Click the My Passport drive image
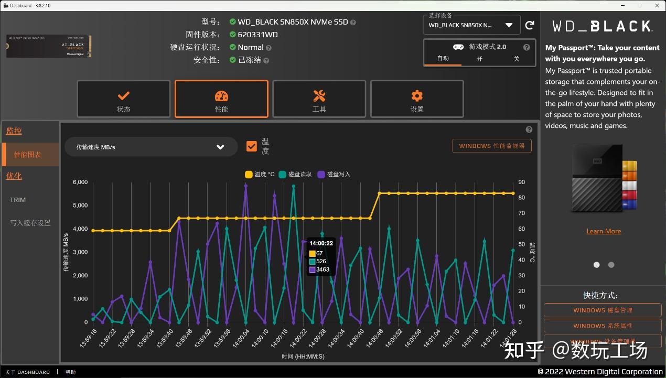Image resolution: width=666 pixels, height=378 pixels. pos(603,178)
